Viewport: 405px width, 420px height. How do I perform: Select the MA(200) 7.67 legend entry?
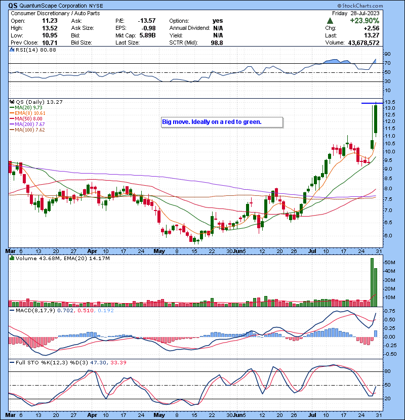pos(27,124)
